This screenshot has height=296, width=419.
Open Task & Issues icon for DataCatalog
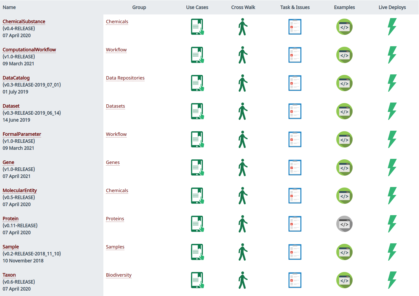(x=295, y=83)
